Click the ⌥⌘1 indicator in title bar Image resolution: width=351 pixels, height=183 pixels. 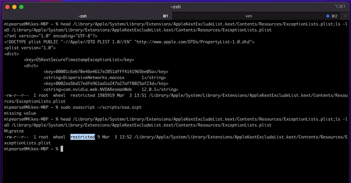pyautogui.click(x=340, y=6)
